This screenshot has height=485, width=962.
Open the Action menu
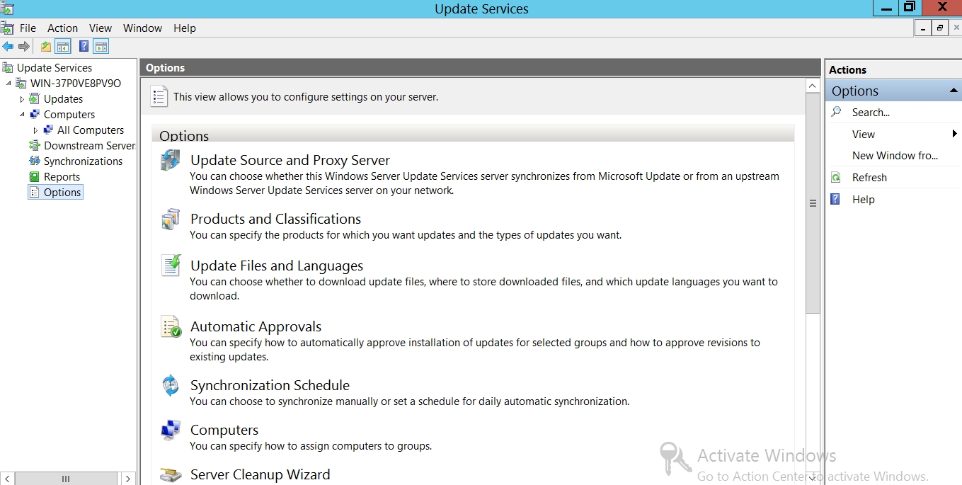click(x=62, y=28)
